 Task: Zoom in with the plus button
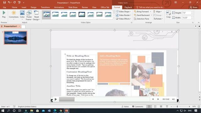(189, 106)
